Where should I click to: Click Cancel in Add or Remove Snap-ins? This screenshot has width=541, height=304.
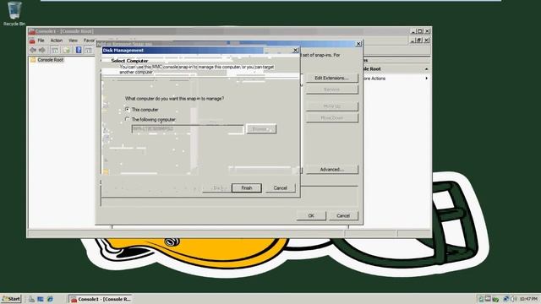pyautogui.click(x=343, y=216)
